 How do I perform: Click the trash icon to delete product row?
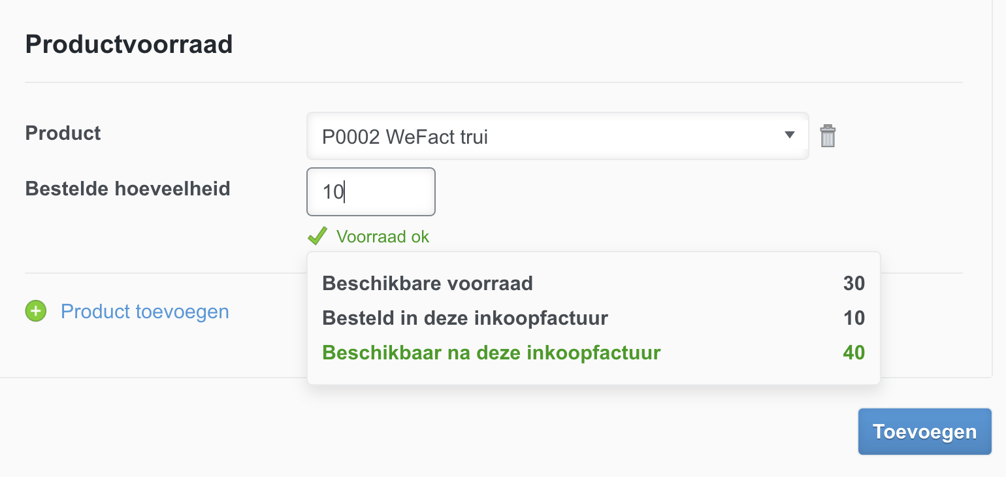(828, 136)
